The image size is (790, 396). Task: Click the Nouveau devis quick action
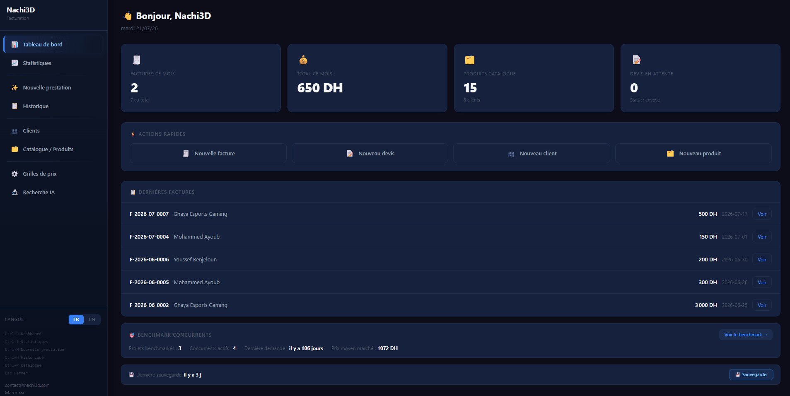click(x=370, y=153)
